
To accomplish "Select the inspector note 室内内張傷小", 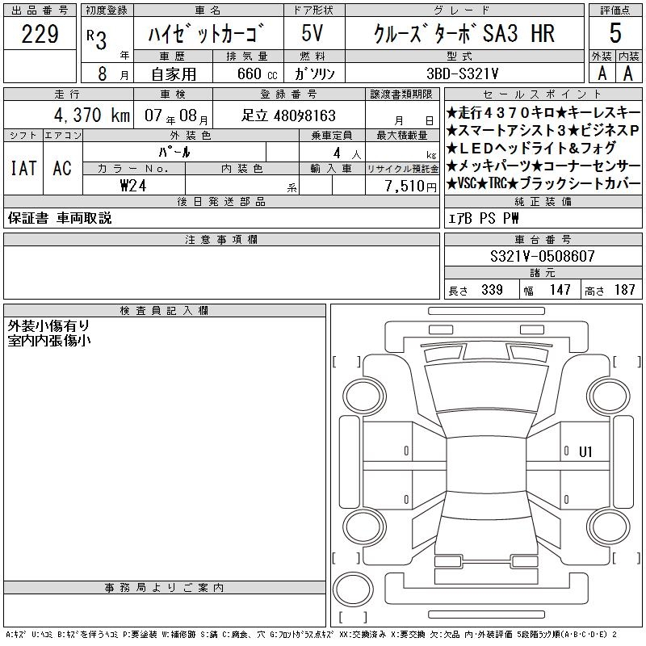I will click(49, 341).
